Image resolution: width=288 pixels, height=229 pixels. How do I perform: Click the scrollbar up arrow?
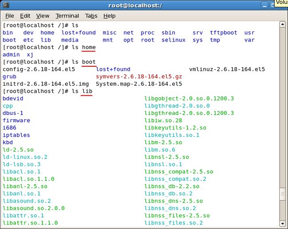(x=282, y=24)
